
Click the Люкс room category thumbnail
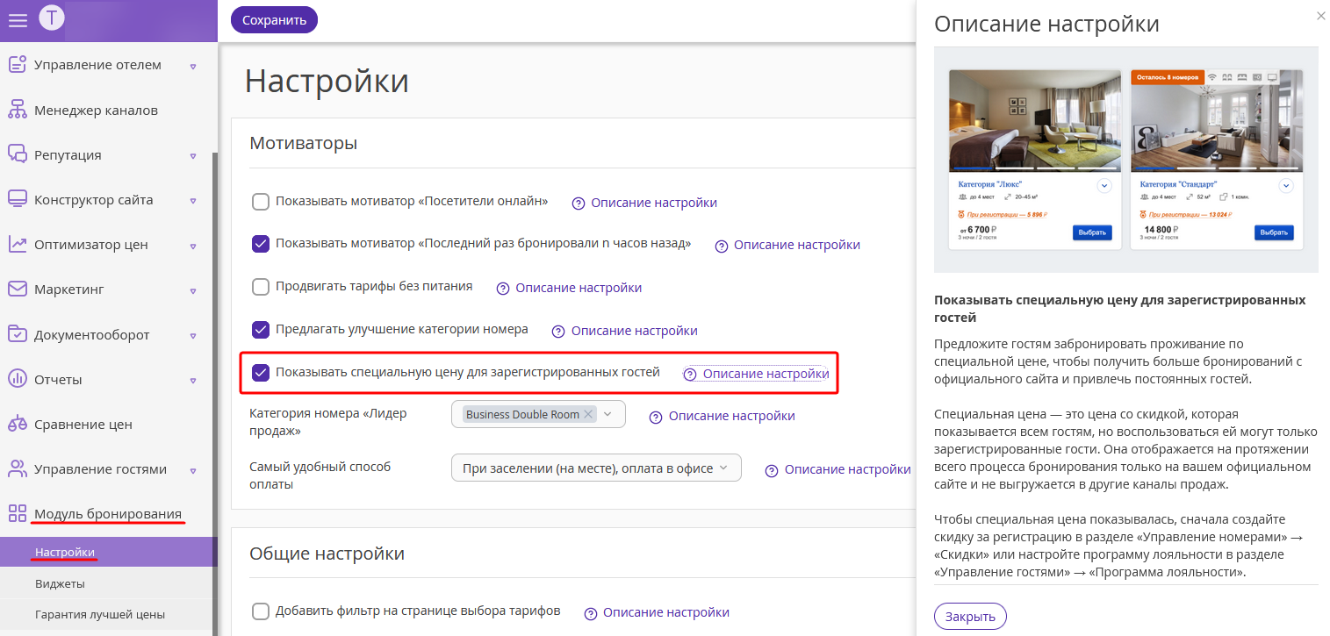[1036, 122]
